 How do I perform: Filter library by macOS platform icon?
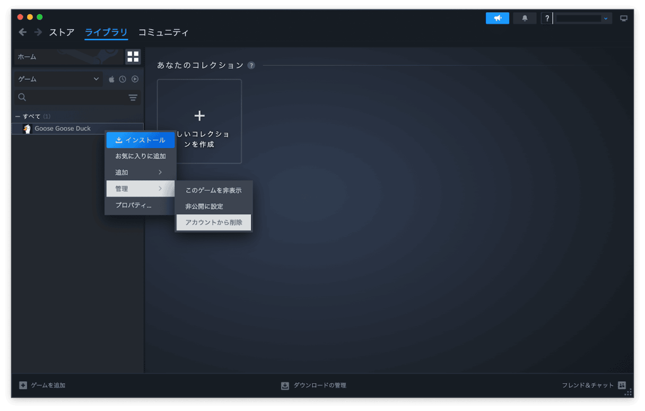click(x=111, y=78)
